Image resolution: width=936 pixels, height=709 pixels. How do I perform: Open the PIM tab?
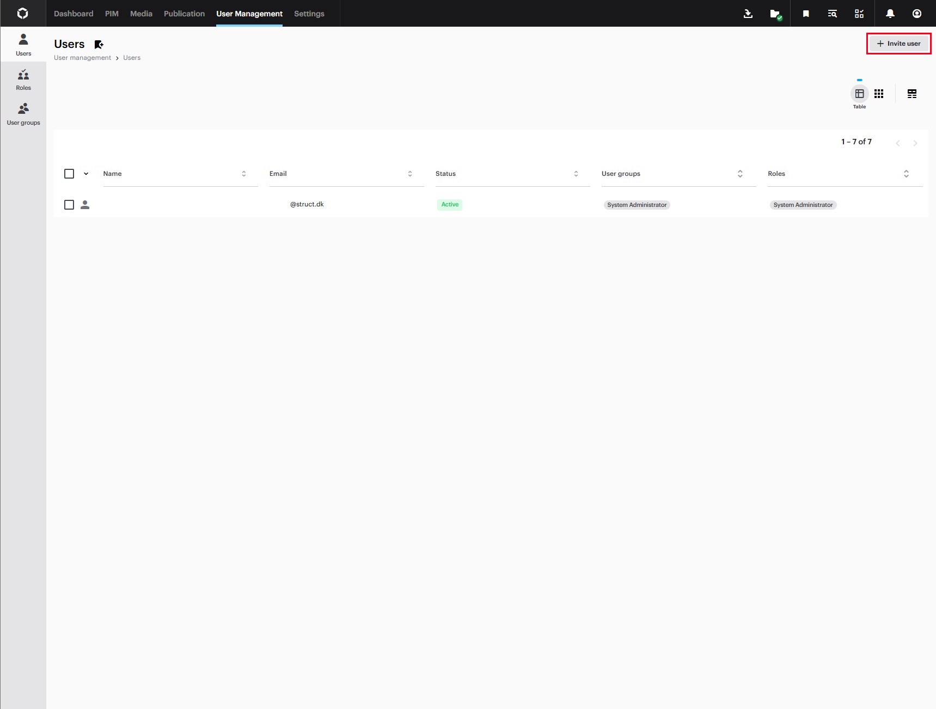click(112, 14)
